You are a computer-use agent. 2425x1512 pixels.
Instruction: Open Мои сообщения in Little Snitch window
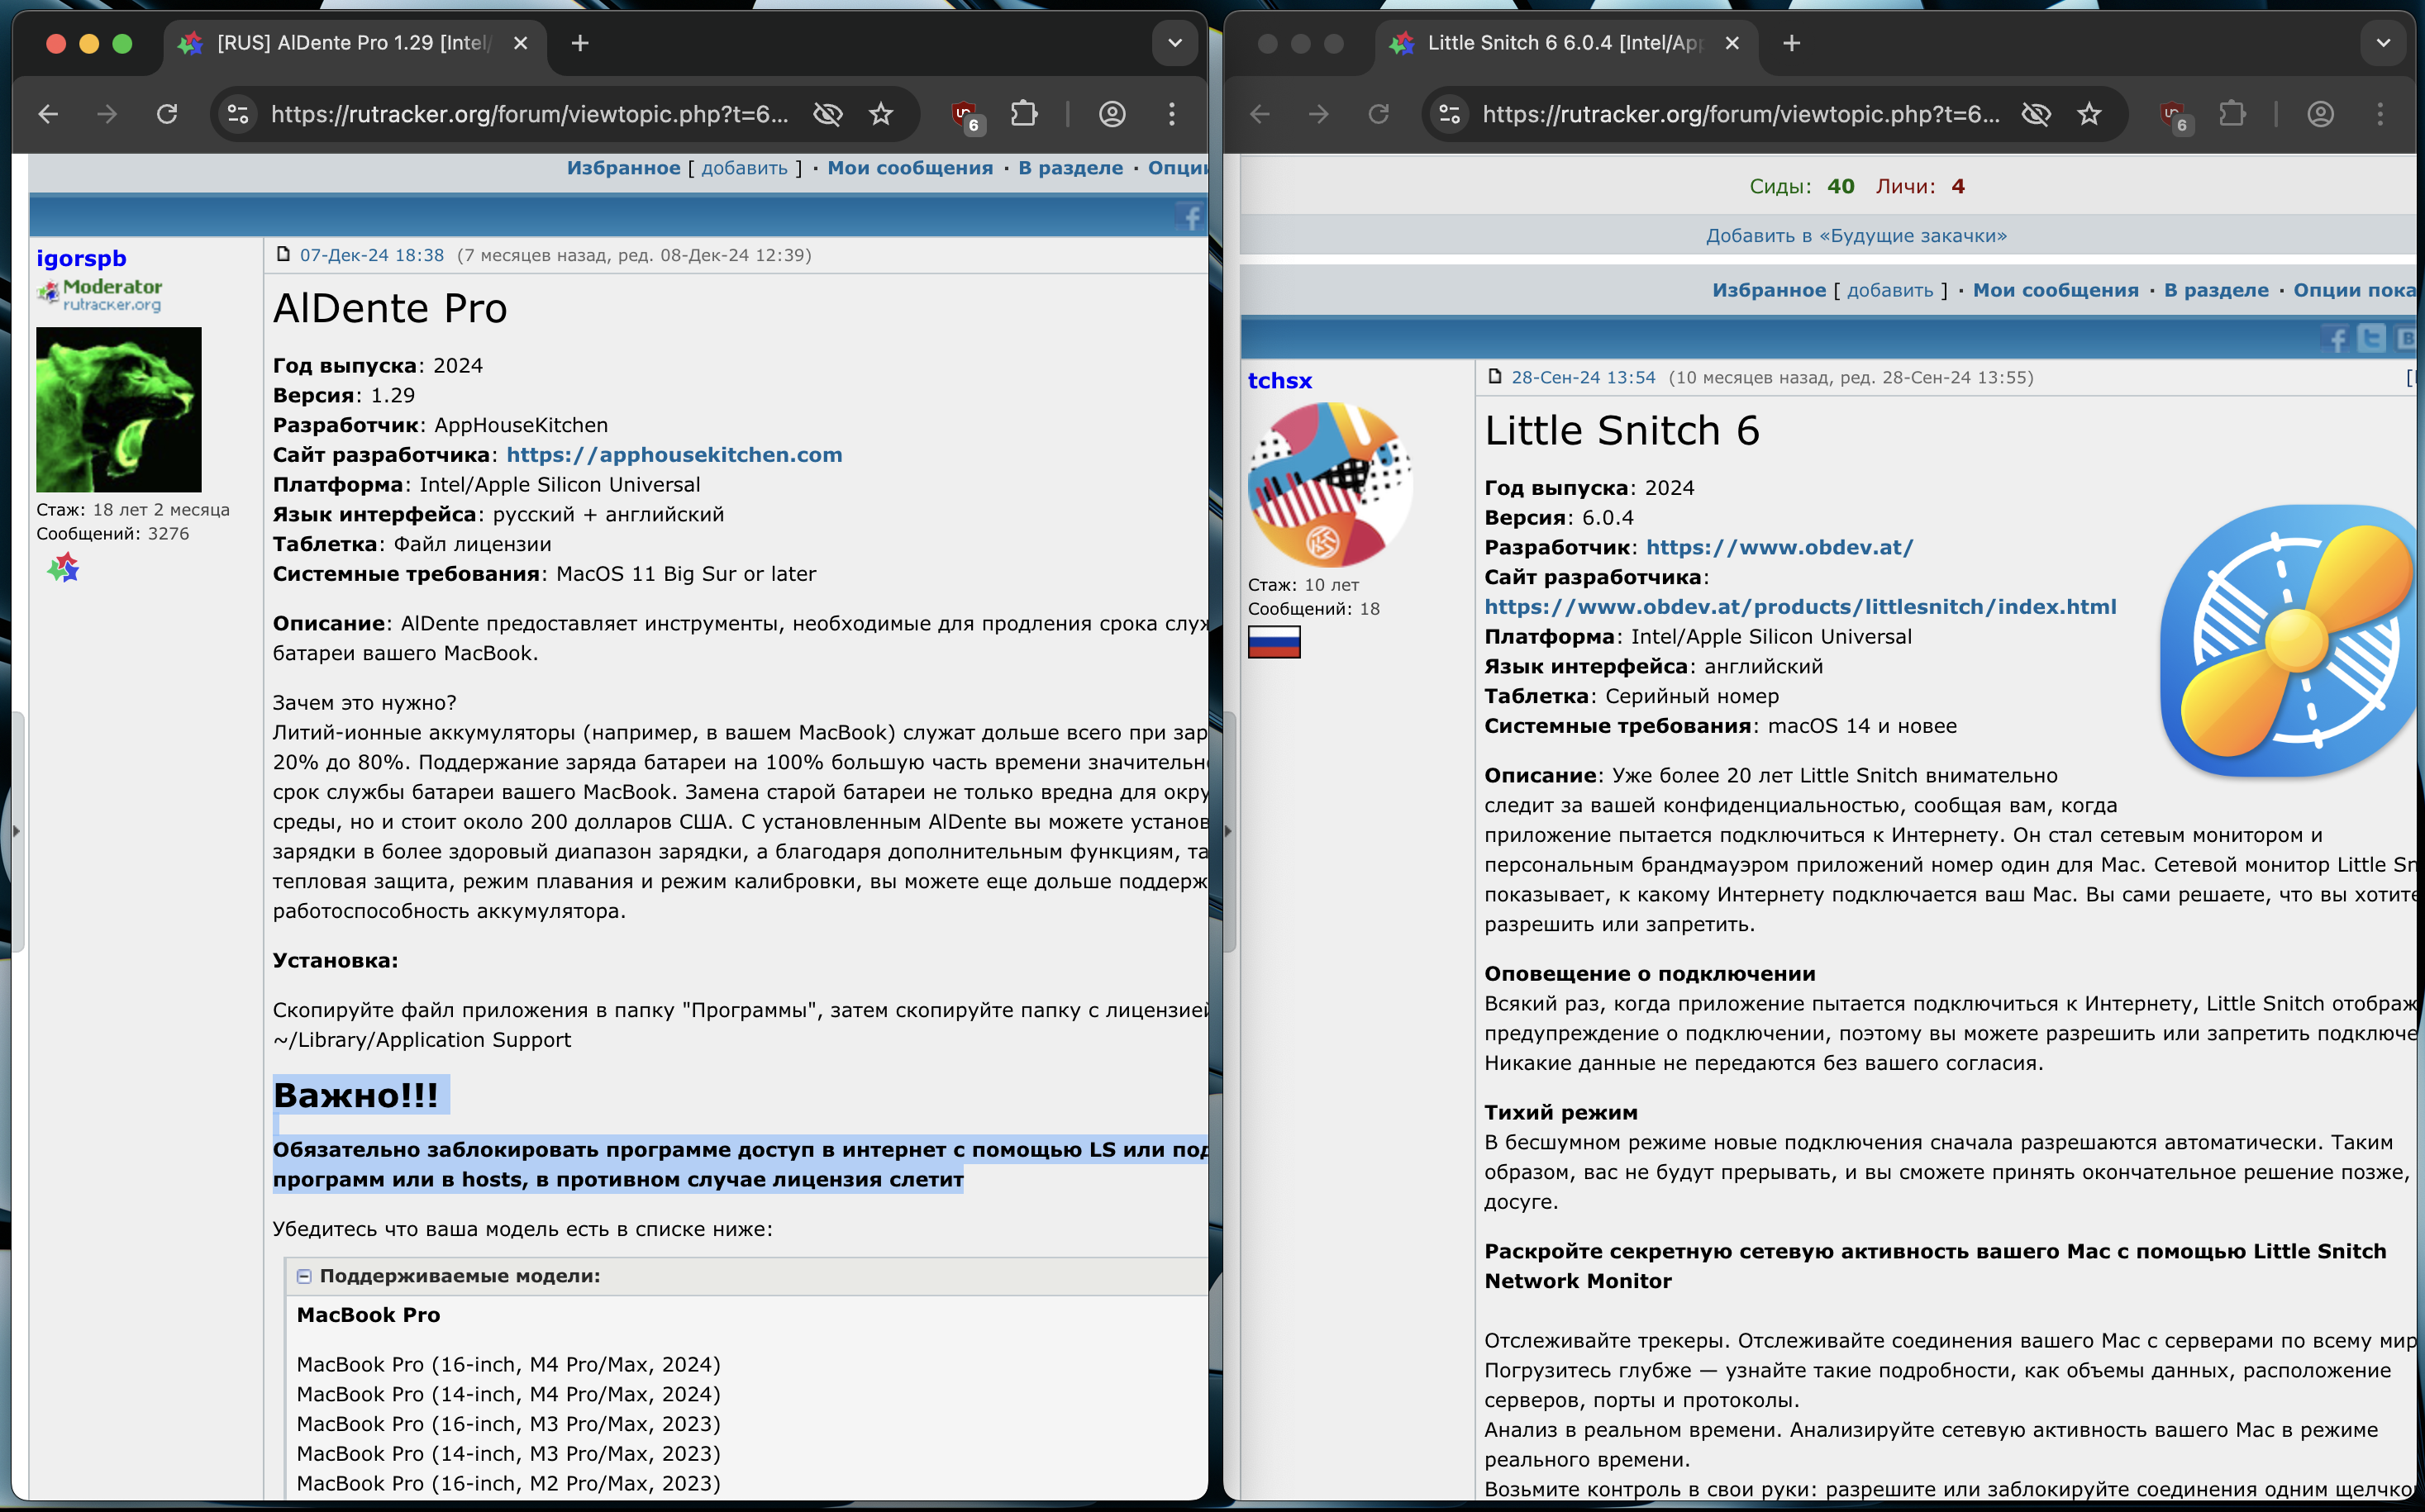(x=2055, y=290)
